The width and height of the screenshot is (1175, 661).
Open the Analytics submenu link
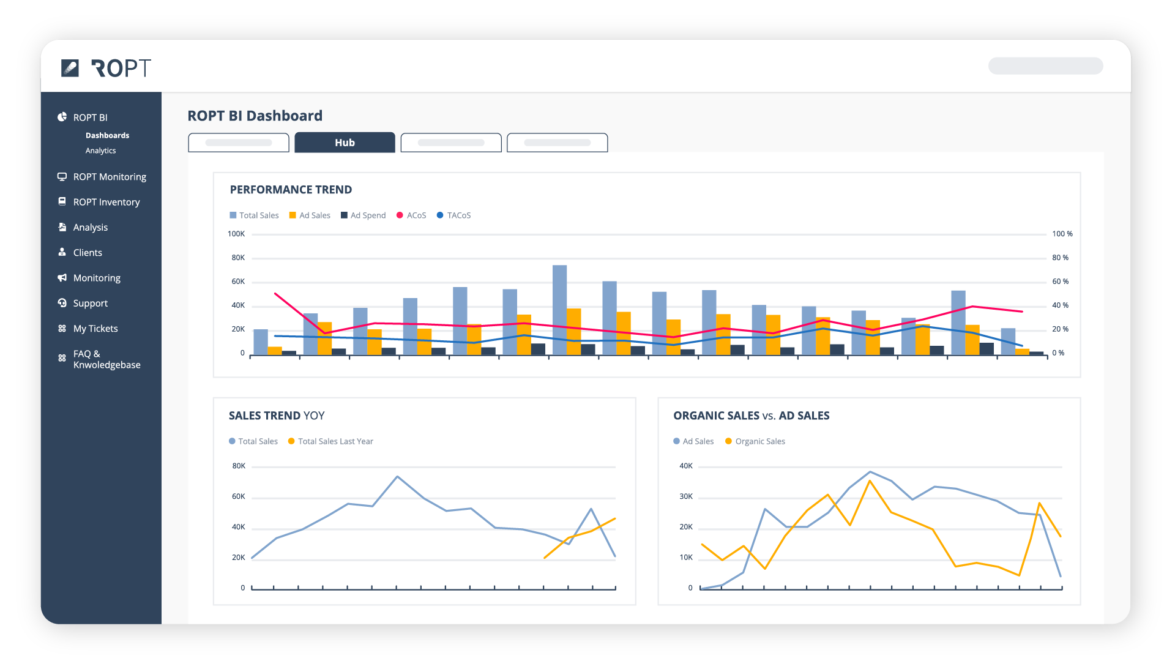coord(100,151)
